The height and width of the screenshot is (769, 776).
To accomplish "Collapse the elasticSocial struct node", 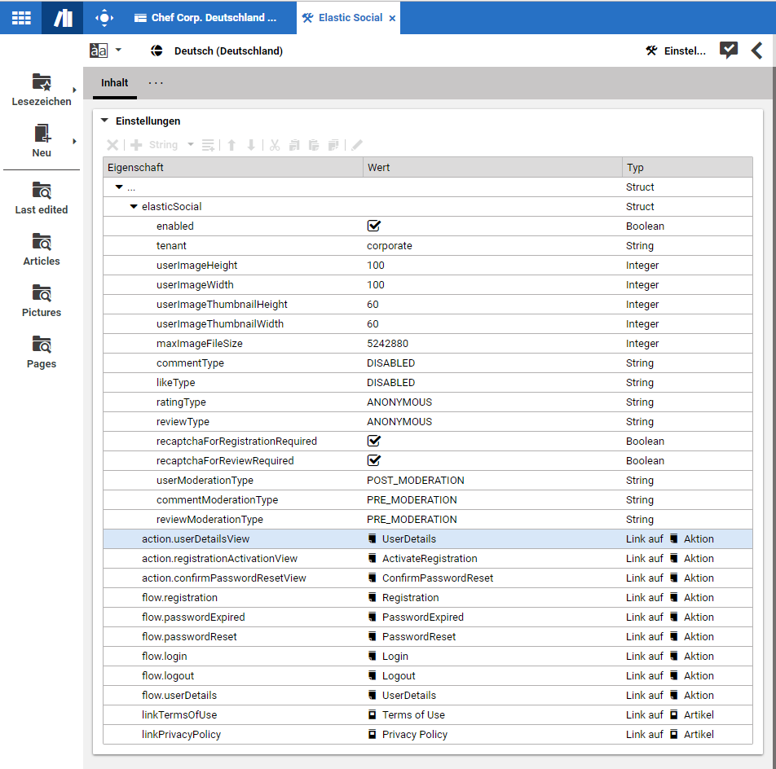I will [x=134, y=207].
